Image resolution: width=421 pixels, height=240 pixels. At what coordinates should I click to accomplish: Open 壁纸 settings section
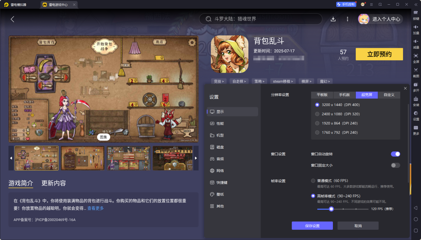click(x=232, y=194)
